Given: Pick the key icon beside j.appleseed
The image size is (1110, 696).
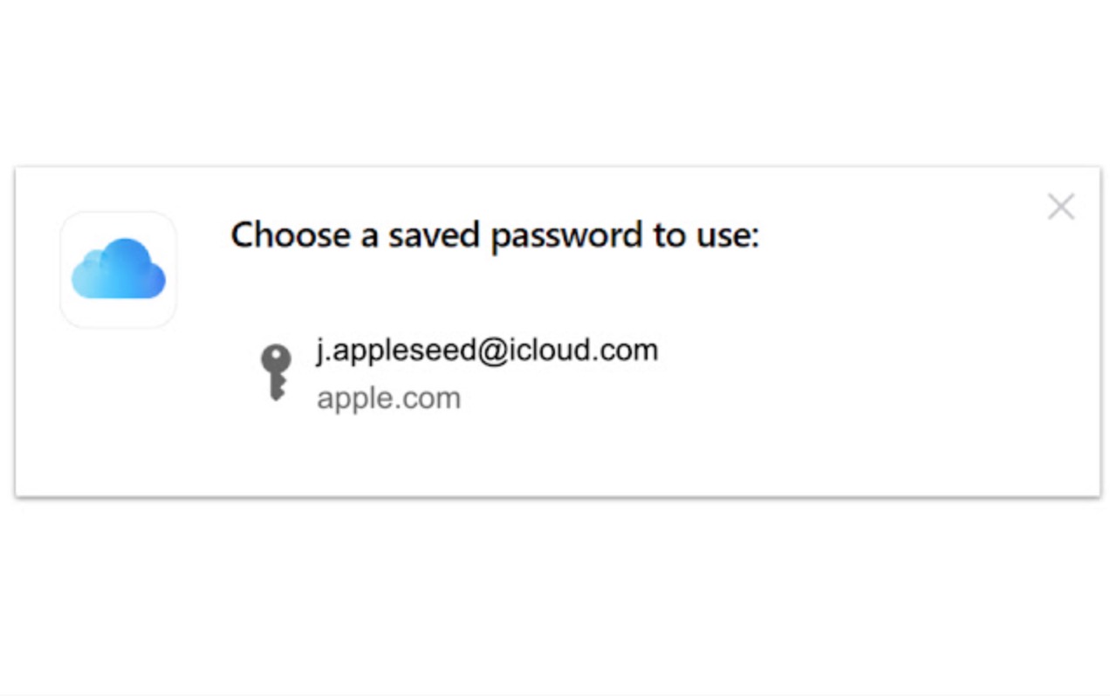Looking at the screenshot, I should click(276, 372).
